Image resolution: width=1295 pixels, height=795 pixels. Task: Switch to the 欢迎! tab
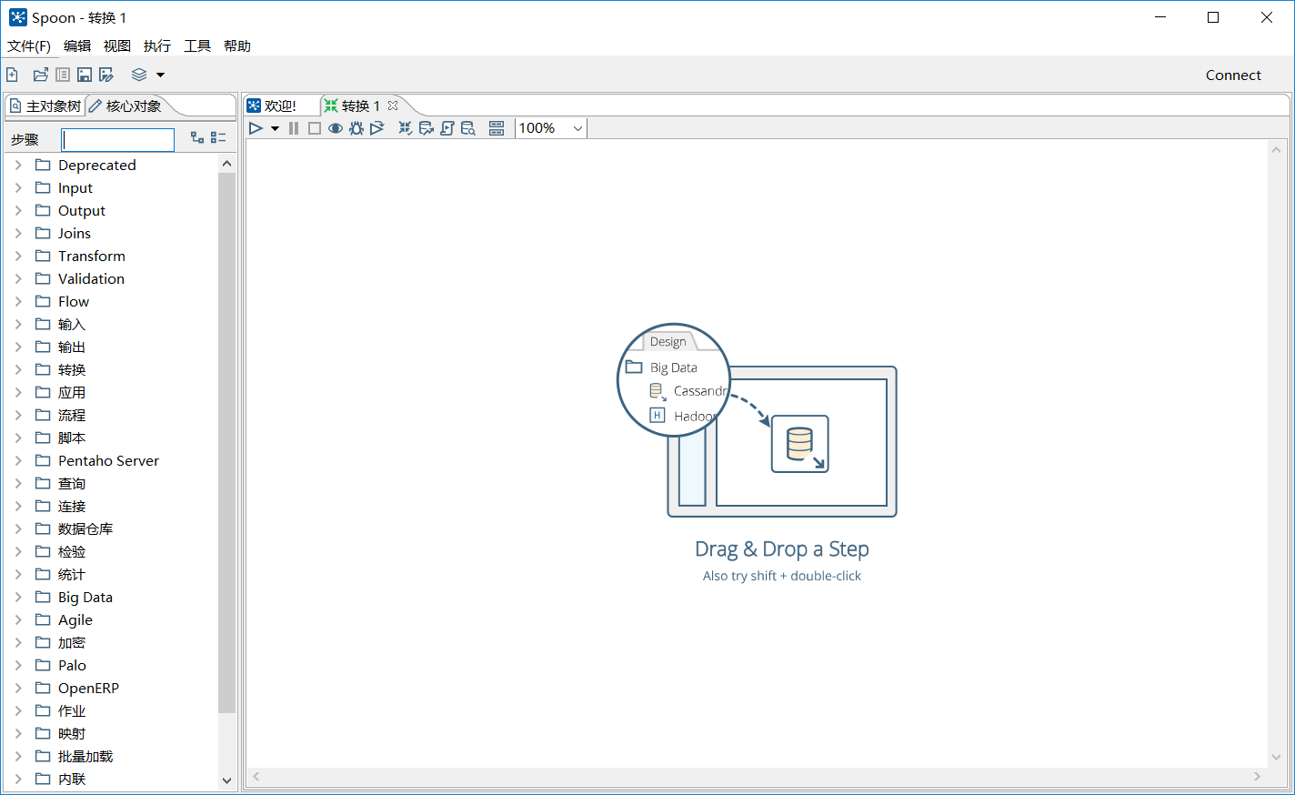(273, 106)
